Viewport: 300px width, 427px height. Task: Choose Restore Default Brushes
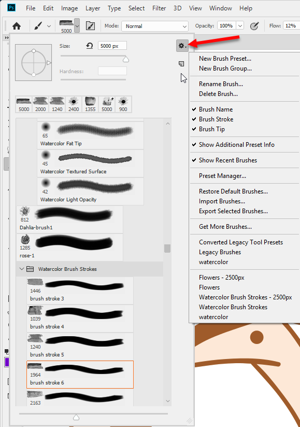(233, 191)
